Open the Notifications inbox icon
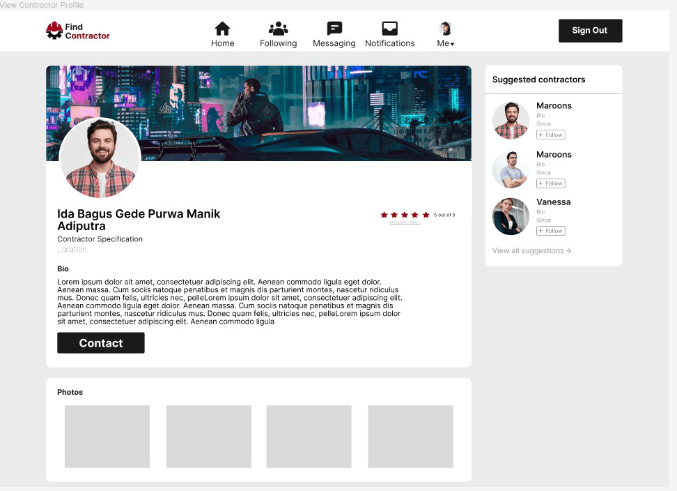The width and height of the screenshot is (677, 491). tap(389, 29)
